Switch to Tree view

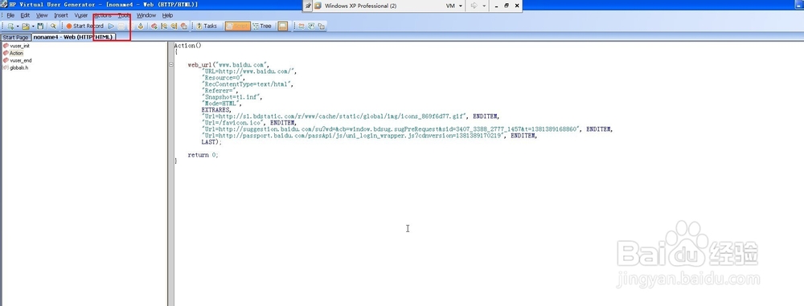(x=261, y=26)
